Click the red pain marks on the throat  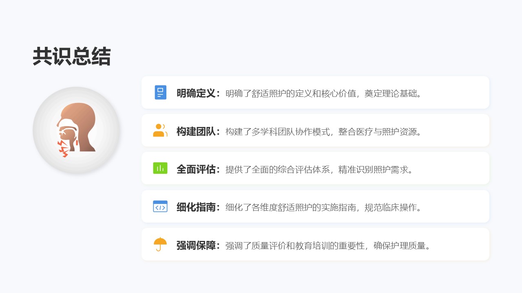click(x=64, y=149)
